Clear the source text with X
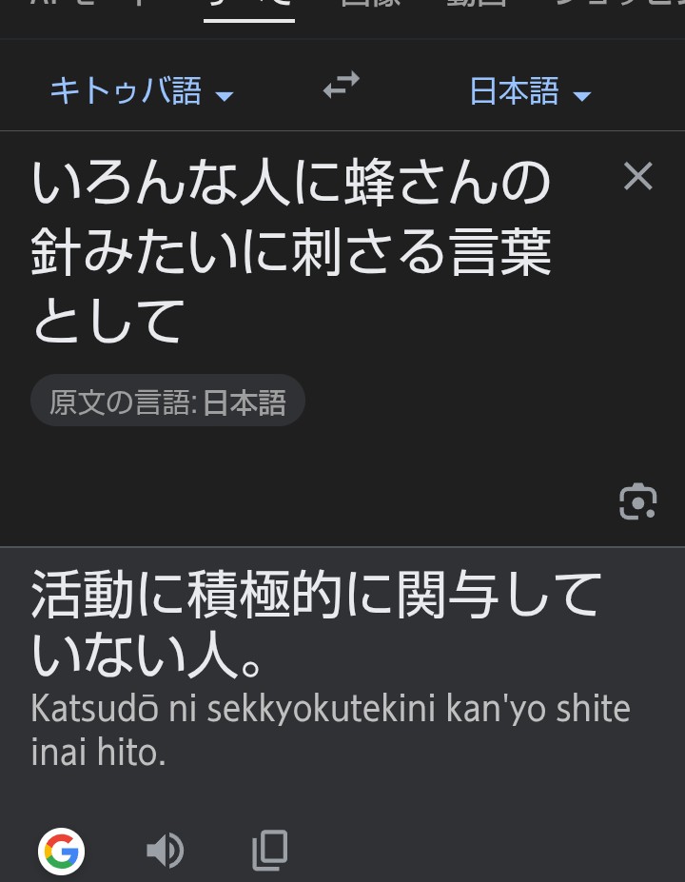This screenshot has height=882, width=685. 637,176
